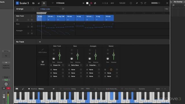The width and height of the screenshot is (185, 104).
Task: Open the Retro Bass instrument selector
Action: [x=75, y=65]
